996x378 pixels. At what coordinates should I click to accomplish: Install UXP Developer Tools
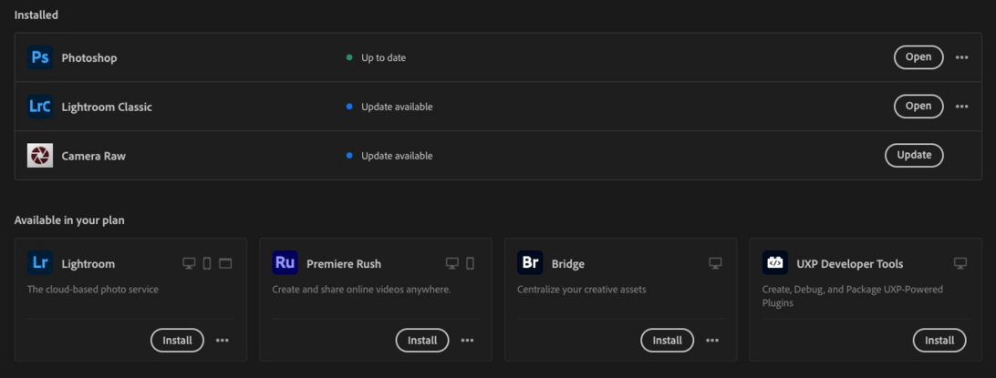(x=939, y=341)
